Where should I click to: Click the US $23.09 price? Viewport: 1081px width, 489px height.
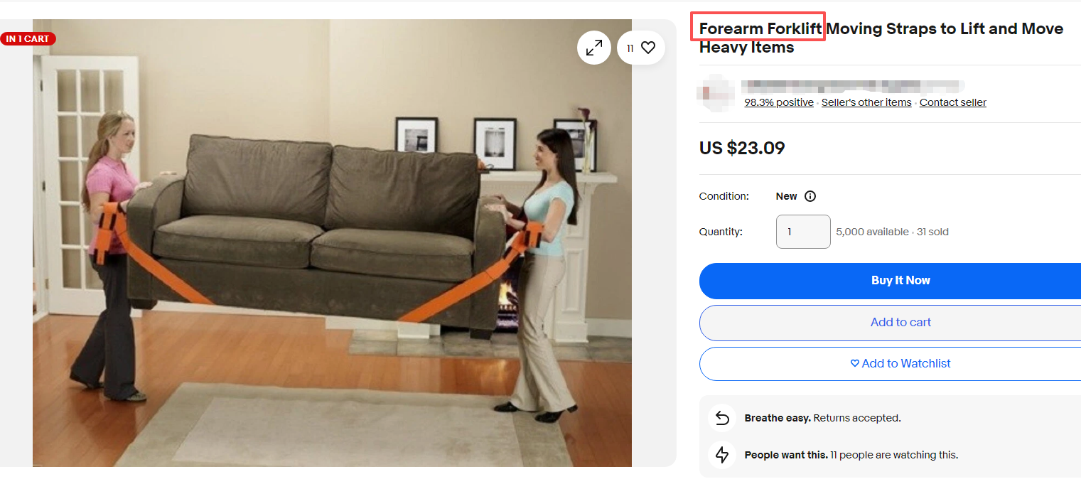pyautogui.click(x=742, y=148)
